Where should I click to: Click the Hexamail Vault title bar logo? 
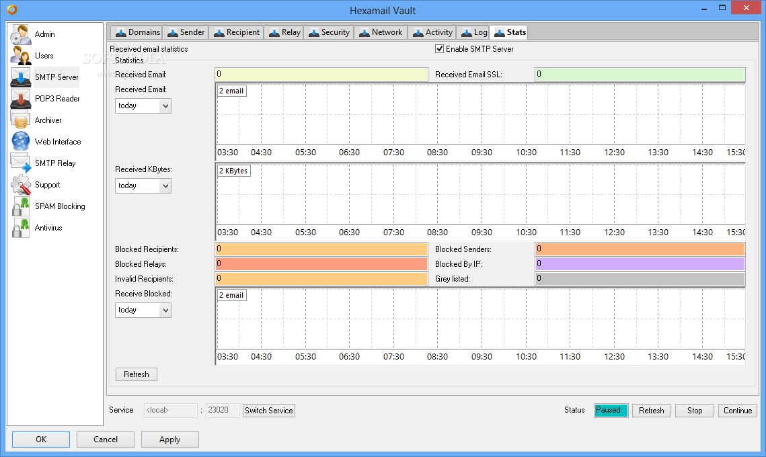12,9
